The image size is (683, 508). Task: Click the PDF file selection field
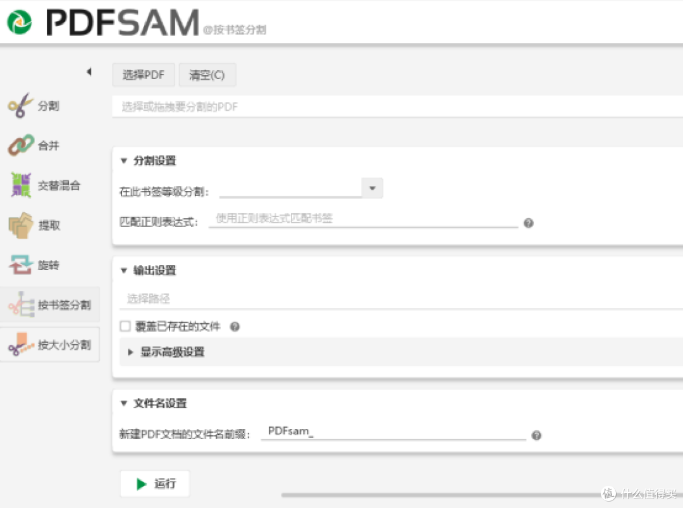[397, 107]
